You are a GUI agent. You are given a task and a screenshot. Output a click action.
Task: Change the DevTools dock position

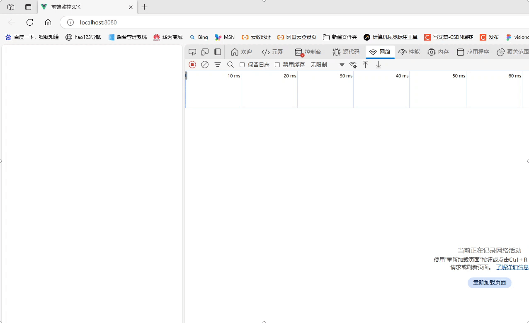tap(218, 52)
